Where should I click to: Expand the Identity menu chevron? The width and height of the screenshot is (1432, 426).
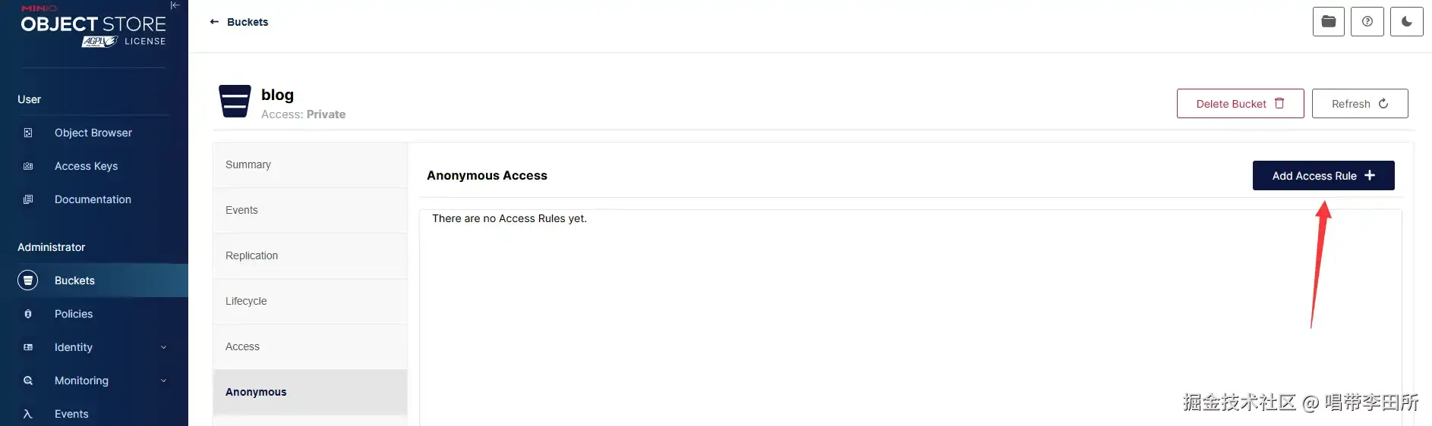point(163,347)
